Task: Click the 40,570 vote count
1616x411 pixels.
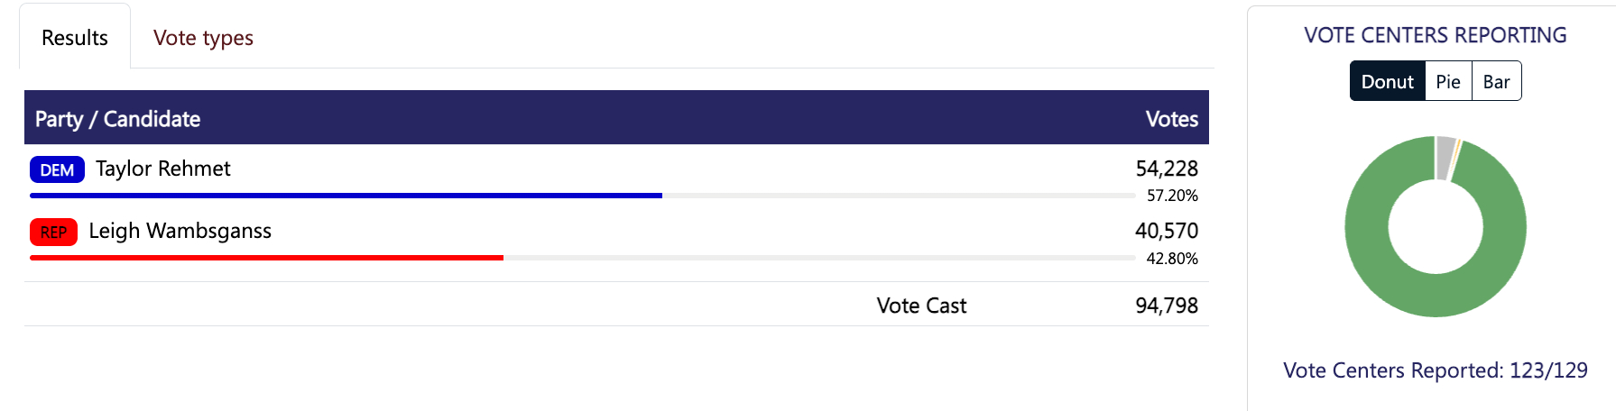Action: pyautogui.click(x=1167, y=231)
